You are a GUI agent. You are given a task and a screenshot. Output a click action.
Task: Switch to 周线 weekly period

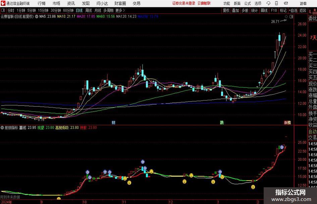88,10
